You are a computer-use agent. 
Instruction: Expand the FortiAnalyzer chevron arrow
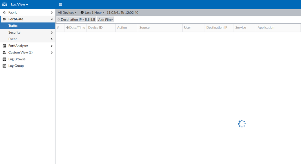[52, 46]
